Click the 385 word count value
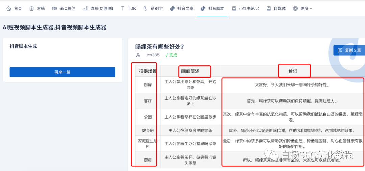 tap(156, 55)
